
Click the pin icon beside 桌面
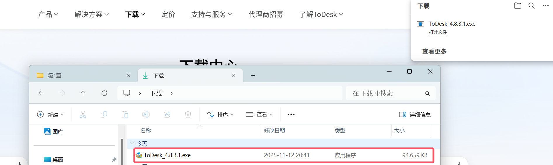pyautogui.click(x=114, y=159)
